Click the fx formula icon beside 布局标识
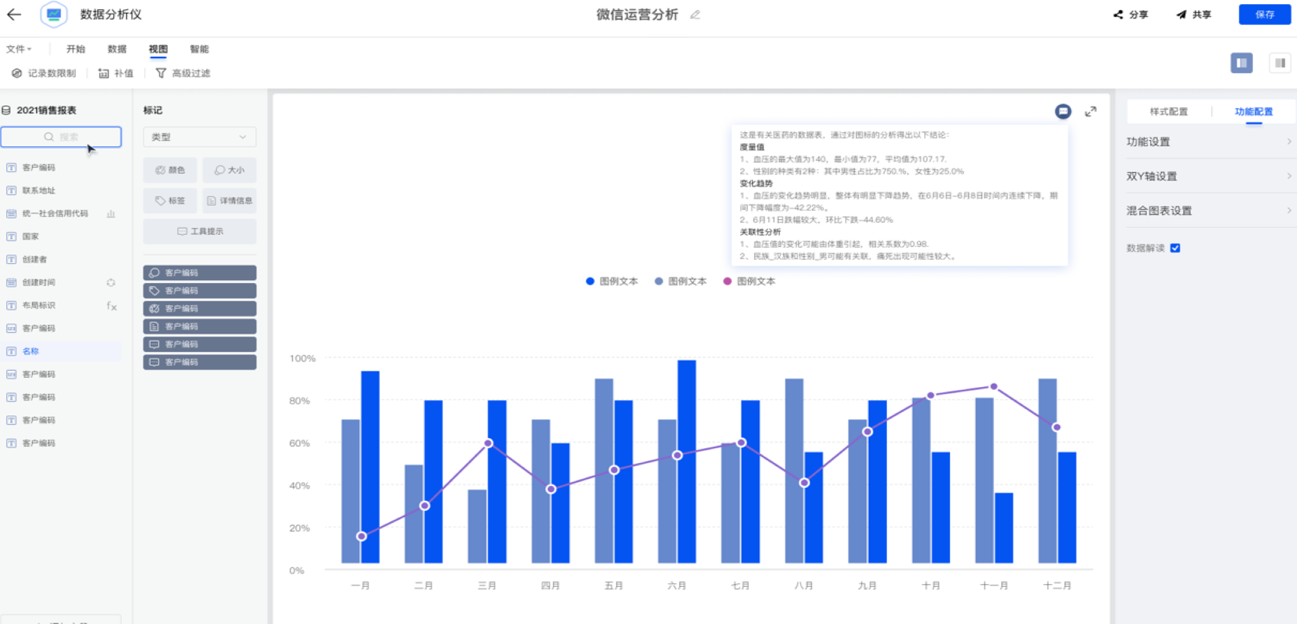 [112, 306]
